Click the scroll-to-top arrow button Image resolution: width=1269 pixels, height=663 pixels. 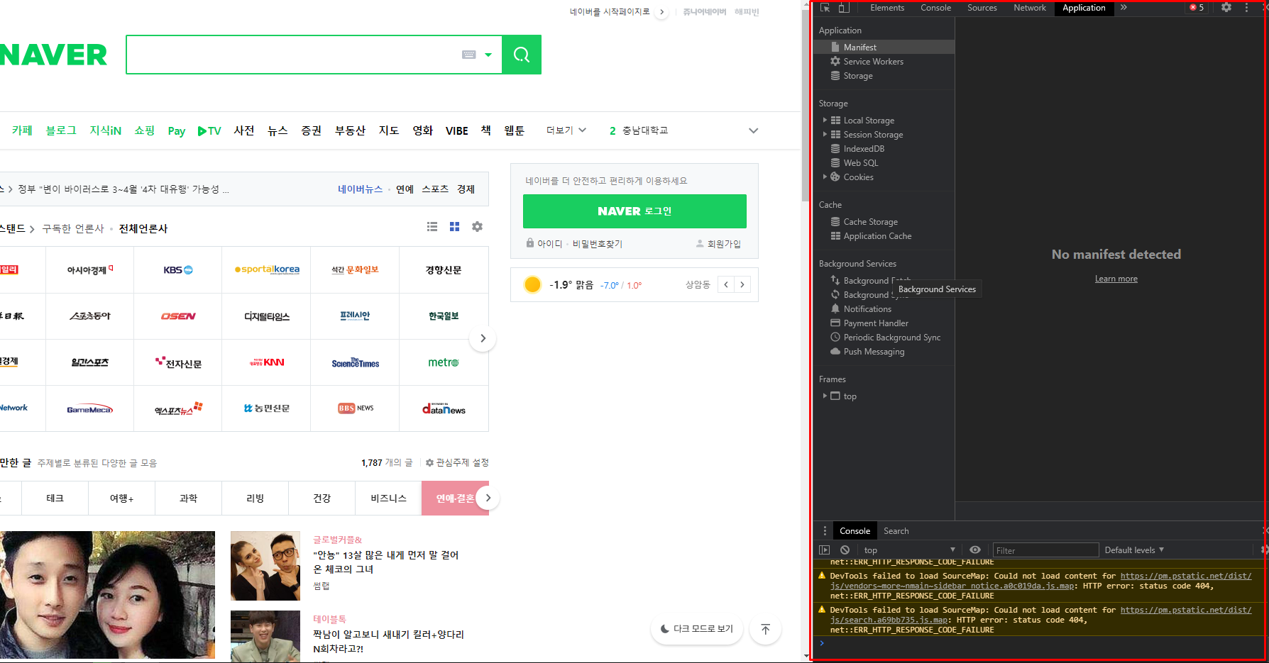[x=765, y=629]
